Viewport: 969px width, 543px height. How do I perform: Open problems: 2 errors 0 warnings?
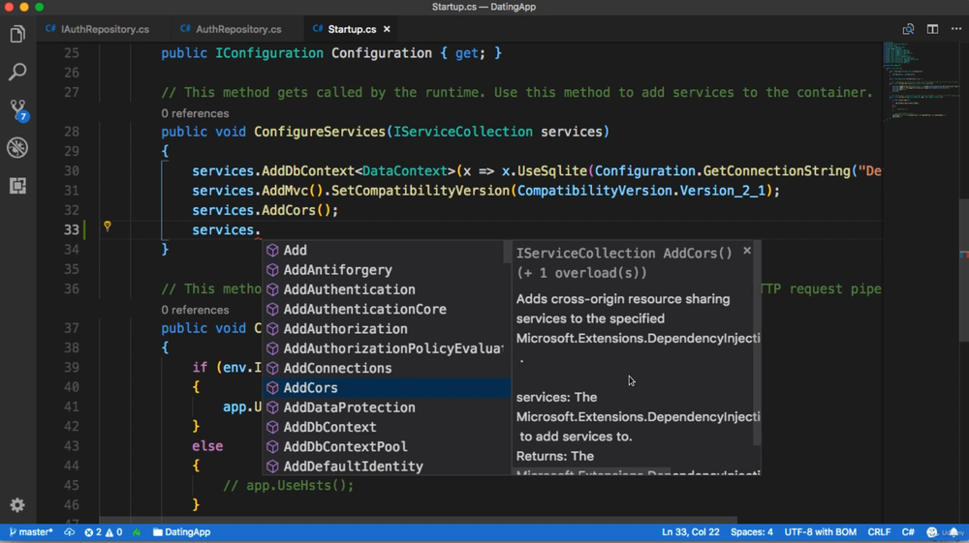click(x=104, y=532)
